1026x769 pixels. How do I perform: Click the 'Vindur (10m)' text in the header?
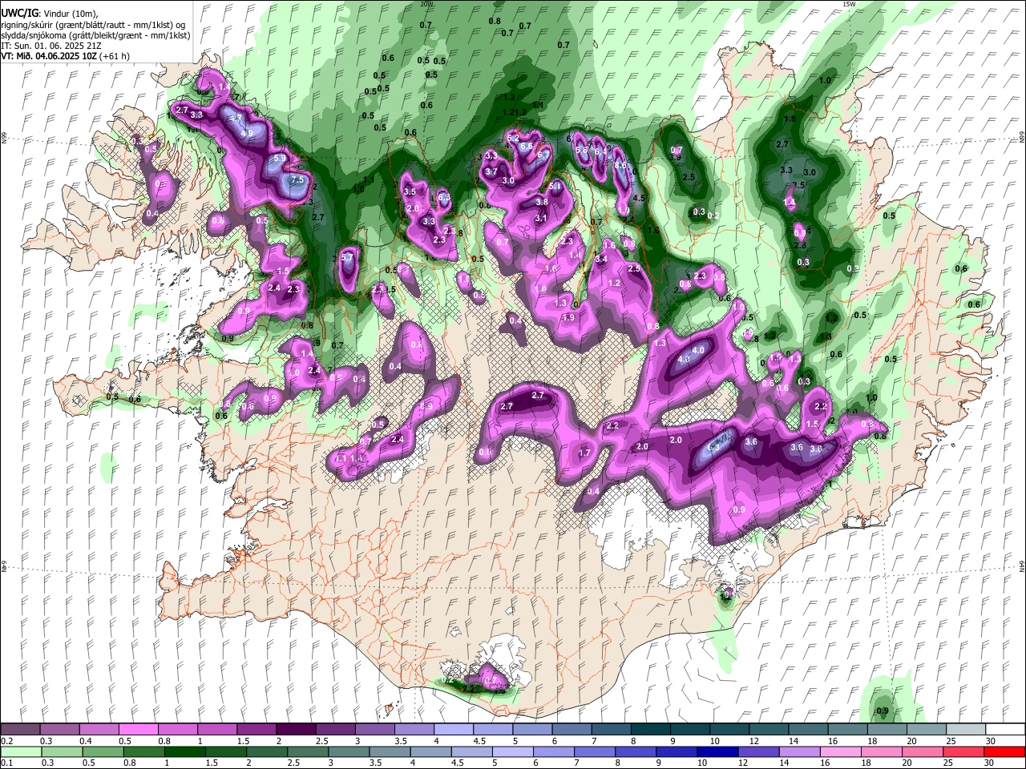70,14
